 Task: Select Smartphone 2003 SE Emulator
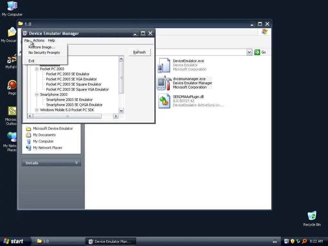click(x=70, y=100)
